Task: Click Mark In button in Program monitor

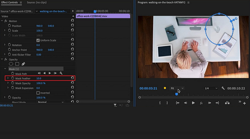Action: tap(160, 103)
